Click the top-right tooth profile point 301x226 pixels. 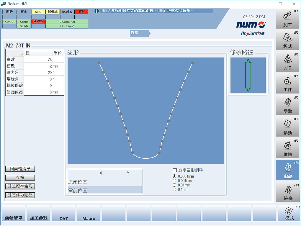coord(192,63)
